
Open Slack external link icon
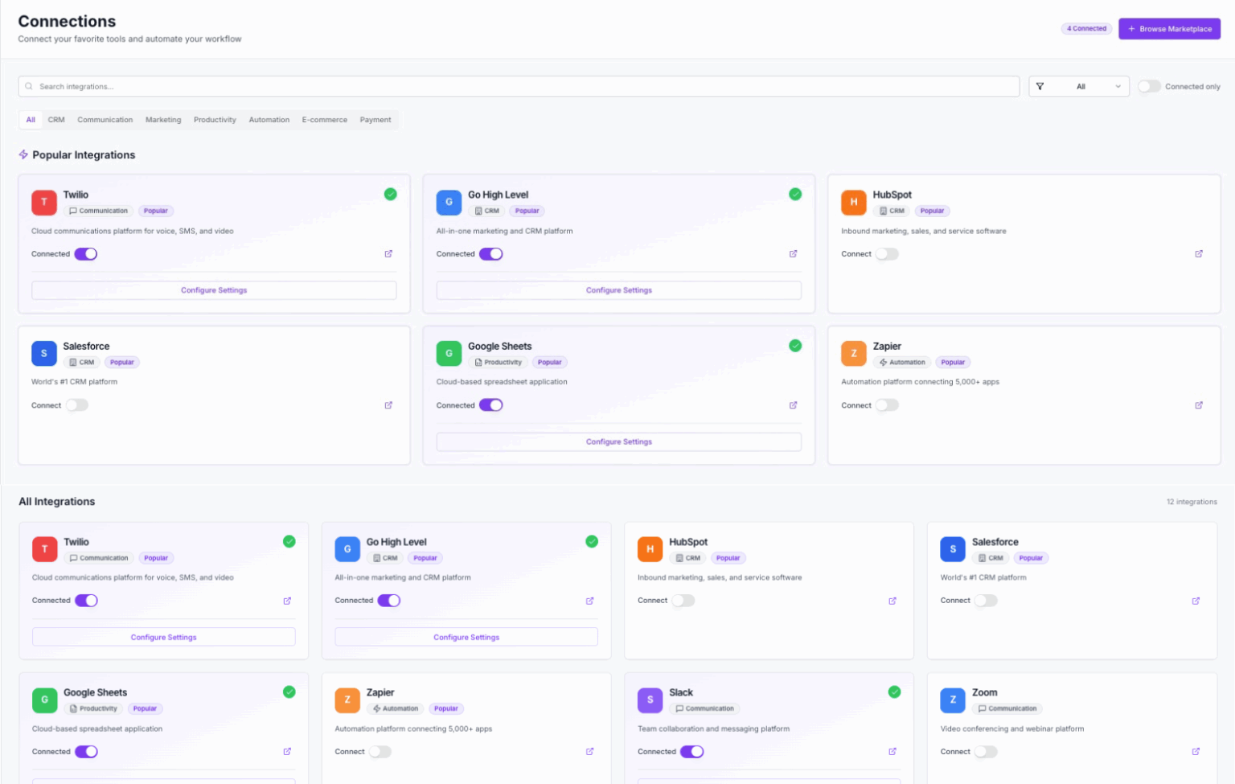pos(892,752)
